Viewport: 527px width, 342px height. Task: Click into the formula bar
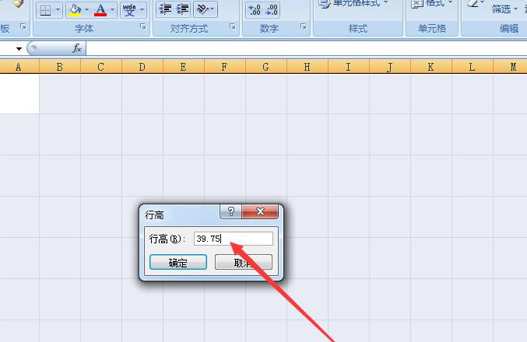pos(306,48)
